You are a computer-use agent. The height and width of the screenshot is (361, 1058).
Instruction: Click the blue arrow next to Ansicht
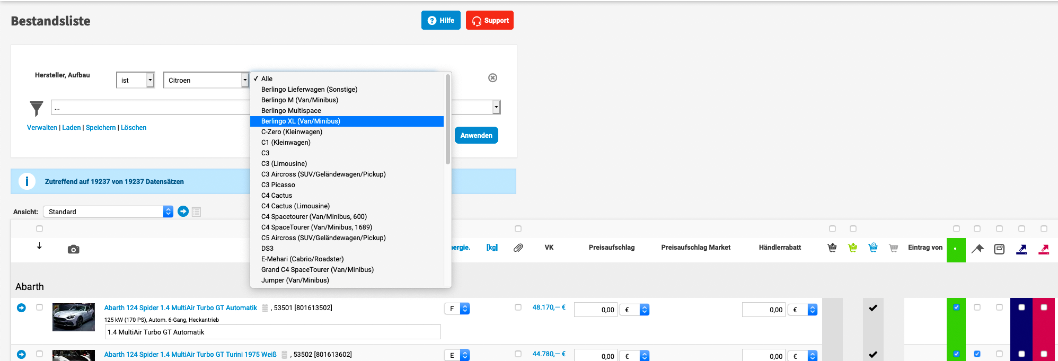(x=183, y=212)
